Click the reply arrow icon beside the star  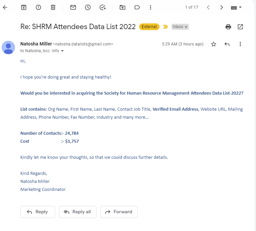click(x=227, y=44)
